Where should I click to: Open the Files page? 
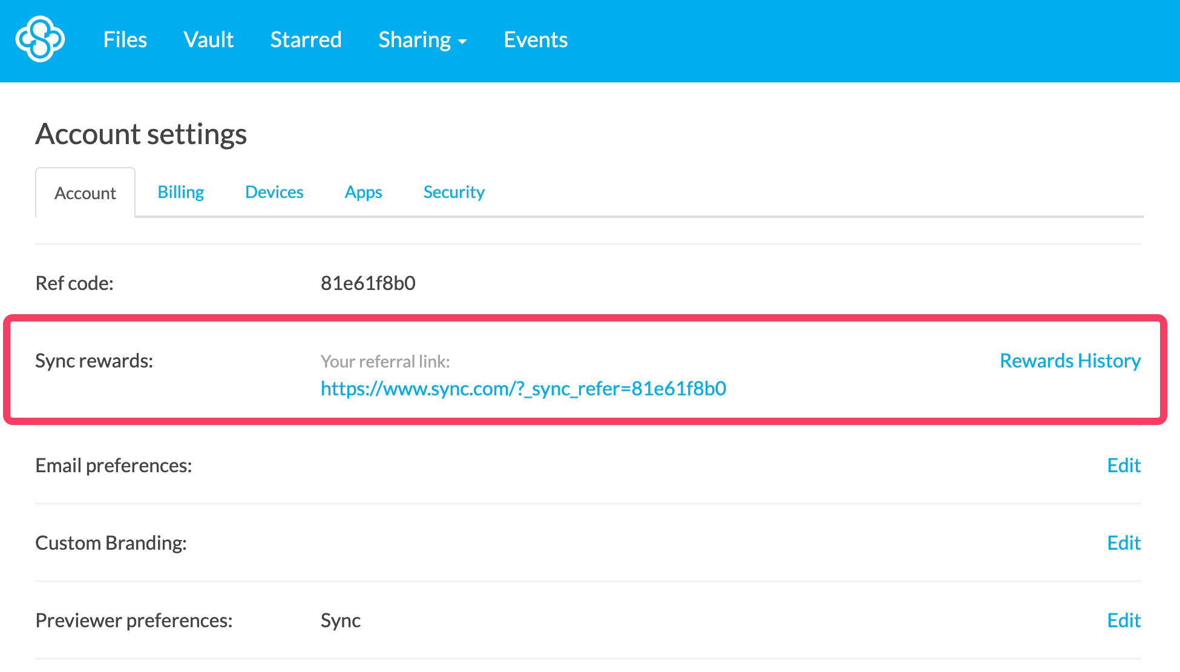click(x=125, y=40)
